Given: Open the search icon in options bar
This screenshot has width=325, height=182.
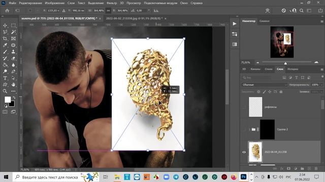Looking at the screenshot, I should (x=301, y=11).
